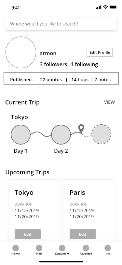Open VIEW for Current Trip
The height and width of the screenshot is (265, 122).
coord(109,102)
